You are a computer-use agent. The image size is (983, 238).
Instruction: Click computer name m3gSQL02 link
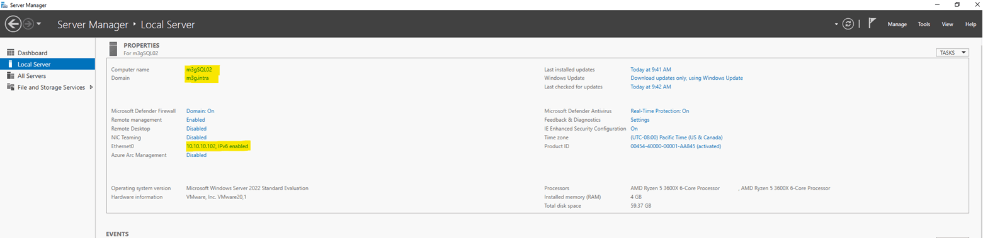click(200, 69)
